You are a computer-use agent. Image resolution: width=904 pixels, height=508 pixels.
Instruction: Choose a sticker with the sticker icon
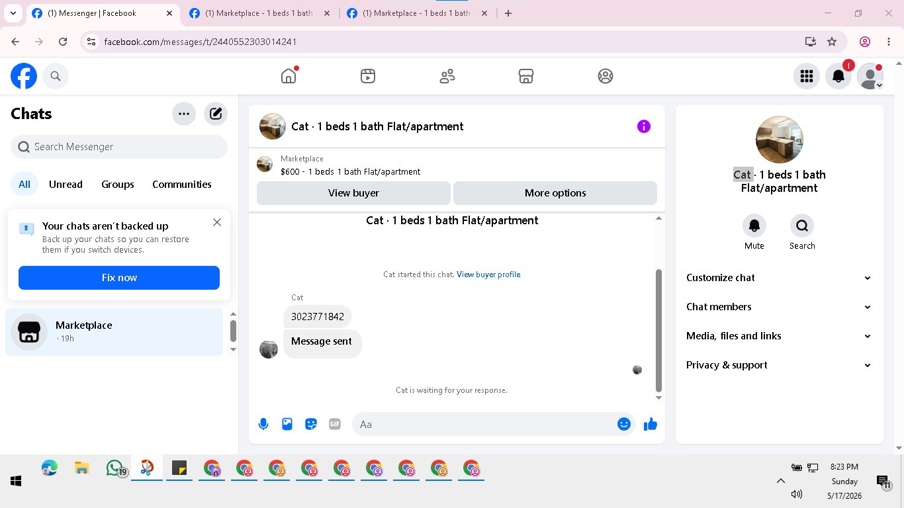point(311,425)
